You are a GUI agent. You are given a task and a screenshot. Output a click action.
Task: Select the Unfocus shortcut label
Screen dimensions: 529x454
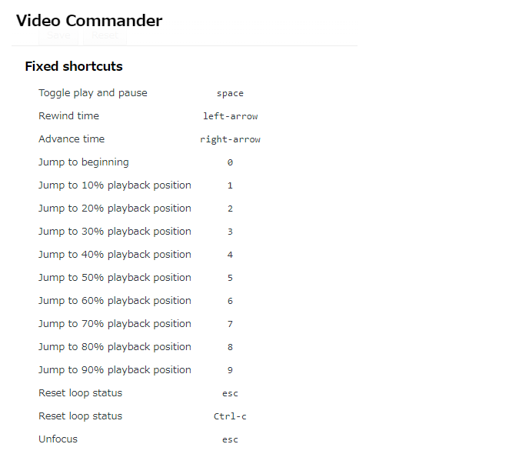tap(58, 439)
